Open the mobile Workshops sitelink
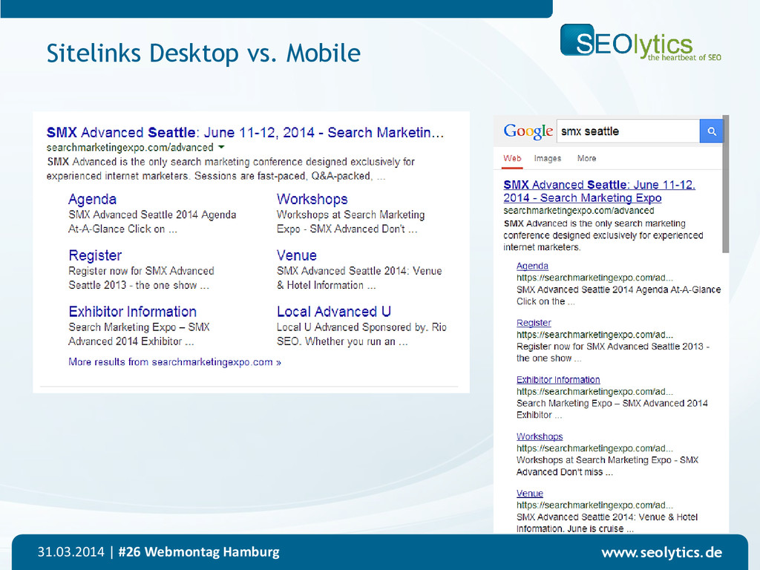This screenshot has height=570, width=760. point(540,436)
